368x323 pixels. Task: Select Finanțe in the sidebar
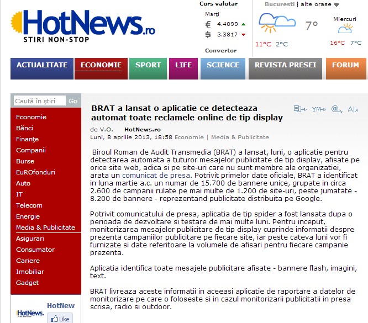[x=27, y=139]
